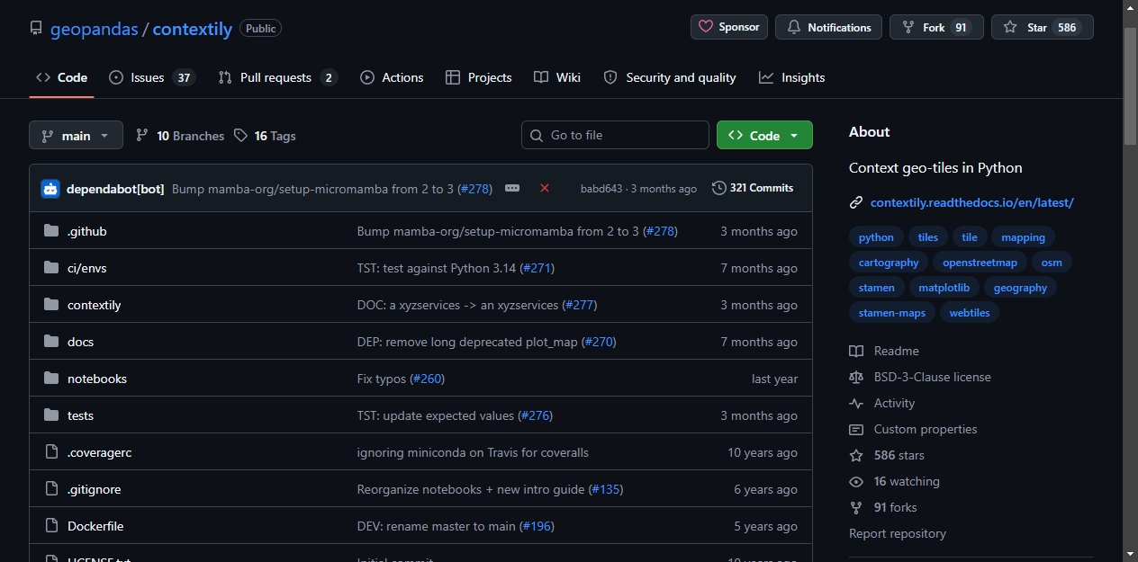Click the clock icon beside 321 Commits
Image resolution: width=1138 pixels, height=562 pixels.
pos(718,188)
